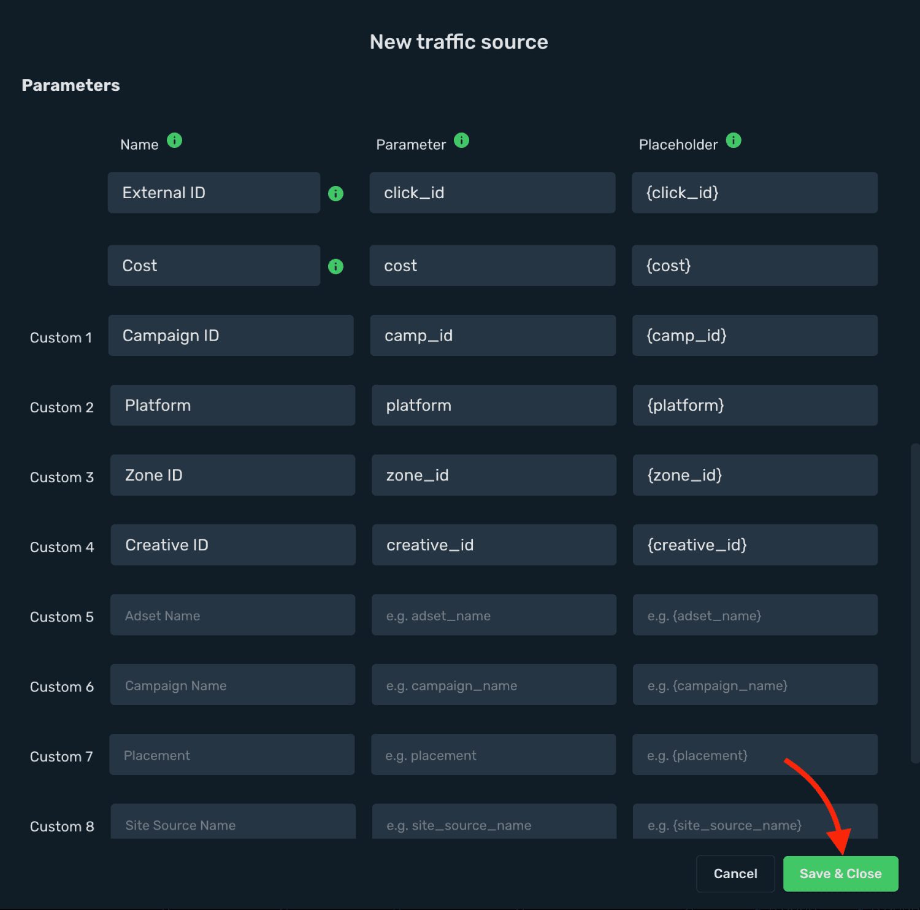920x910 pixels.
Task: Click the {site_source_name} placeholder field
Action: (756, 822)
